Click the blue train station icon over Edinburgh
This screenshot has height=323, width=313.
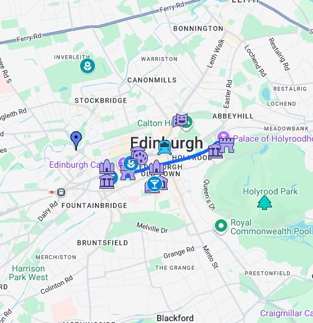(x=165, y=148)
